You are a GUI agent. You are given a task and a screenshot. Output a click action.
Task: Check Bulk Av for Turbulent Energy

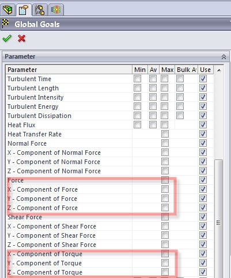[x=180, y=106]
